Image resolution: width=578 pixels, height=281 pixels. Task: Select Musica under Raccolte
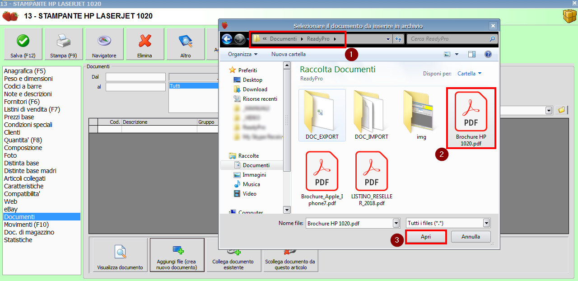click(247, 184)
